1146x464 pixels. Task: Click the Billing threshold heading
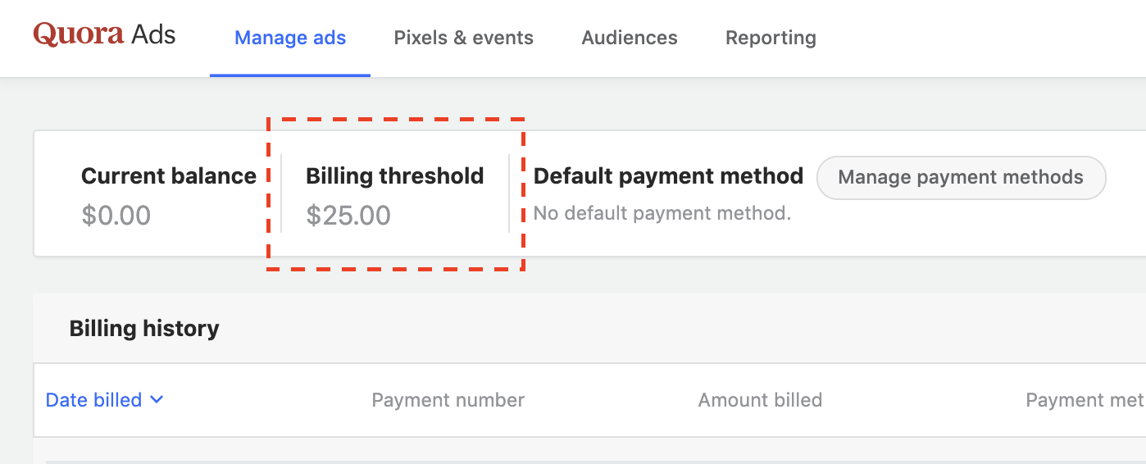click(394, 176)
